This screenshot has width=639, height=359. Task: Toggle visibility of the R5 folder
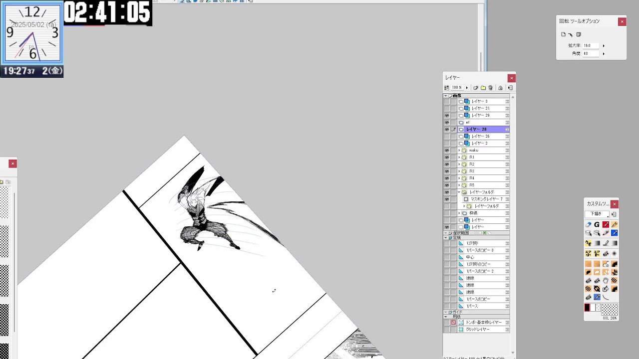click(x=447, y=185)
